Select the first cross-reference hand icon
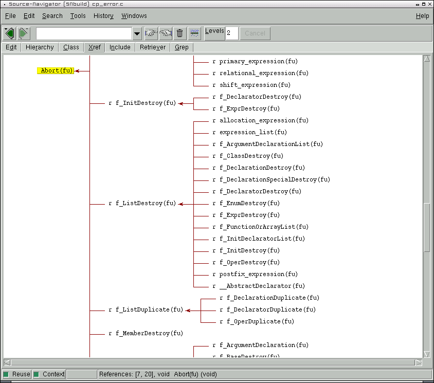Image resolution: width=434 pixels, height=383 pixels. (150, 33)
